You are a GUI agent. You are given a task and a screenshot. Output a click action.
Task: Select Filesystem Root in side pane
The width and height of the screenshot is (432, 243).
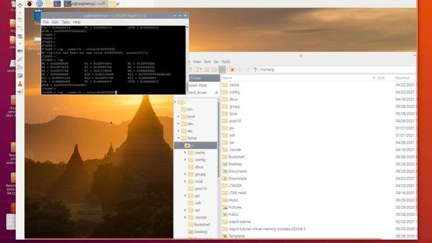click(x=198, y=86)
